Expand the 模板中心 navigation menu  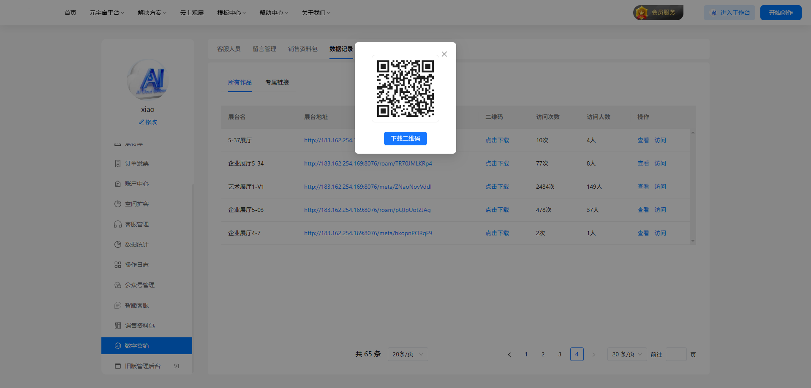click(231, 13)
